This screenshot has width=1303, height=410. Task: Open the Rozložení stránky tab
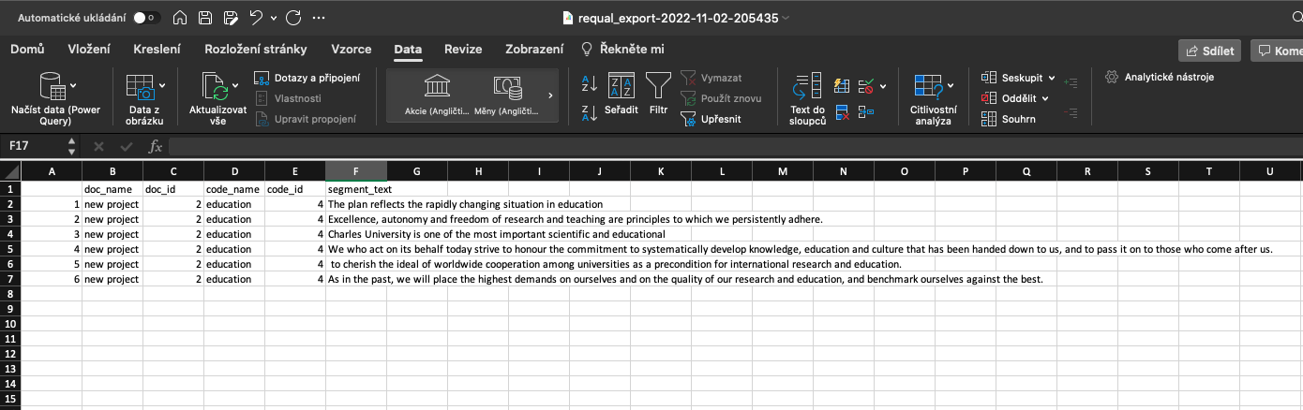[x=256, y=50]
